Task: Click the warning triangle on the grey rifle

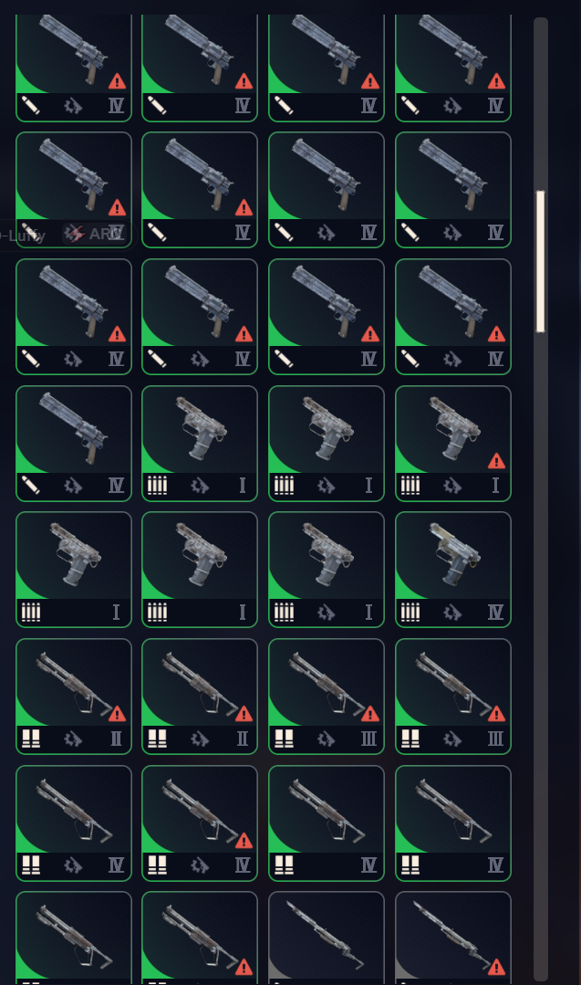Action: point(496,968)
